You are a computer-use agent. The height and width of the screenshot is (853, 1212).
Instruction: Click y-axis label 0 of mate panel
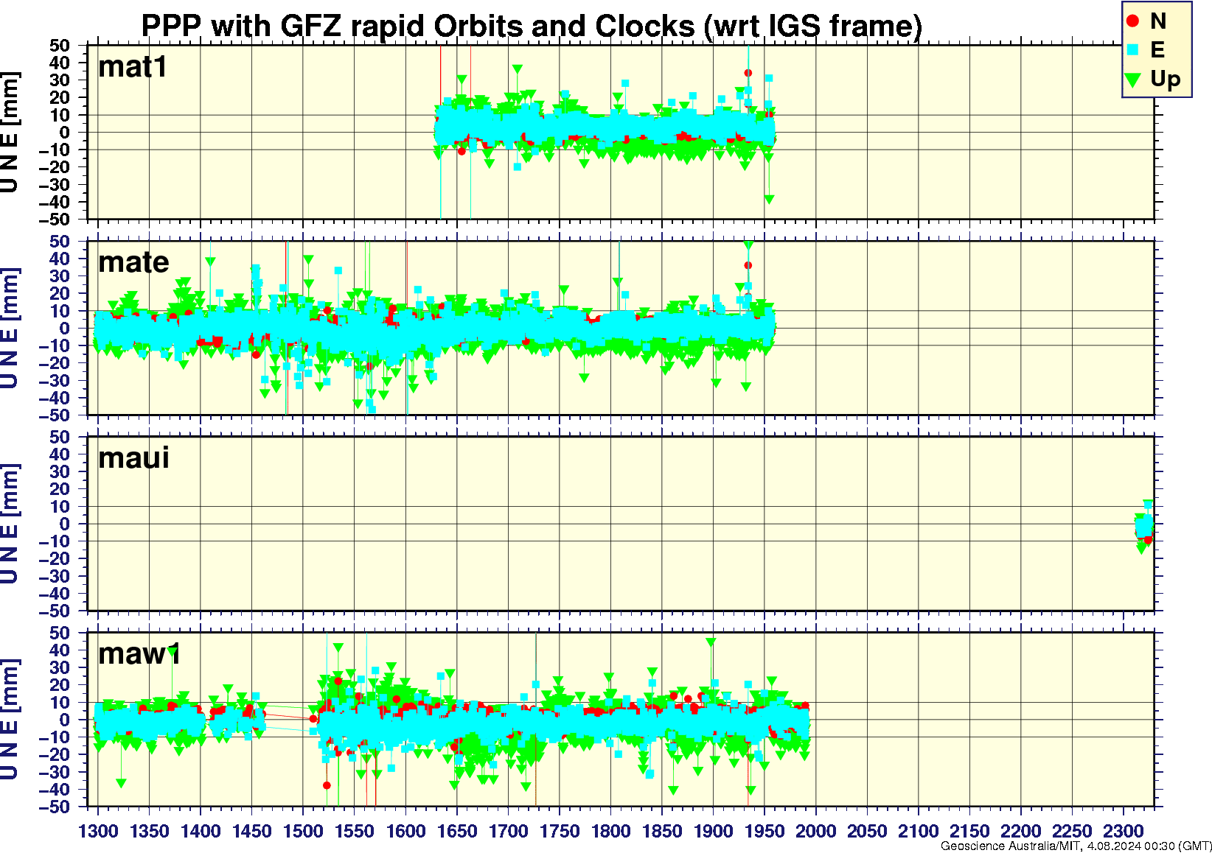66,329
